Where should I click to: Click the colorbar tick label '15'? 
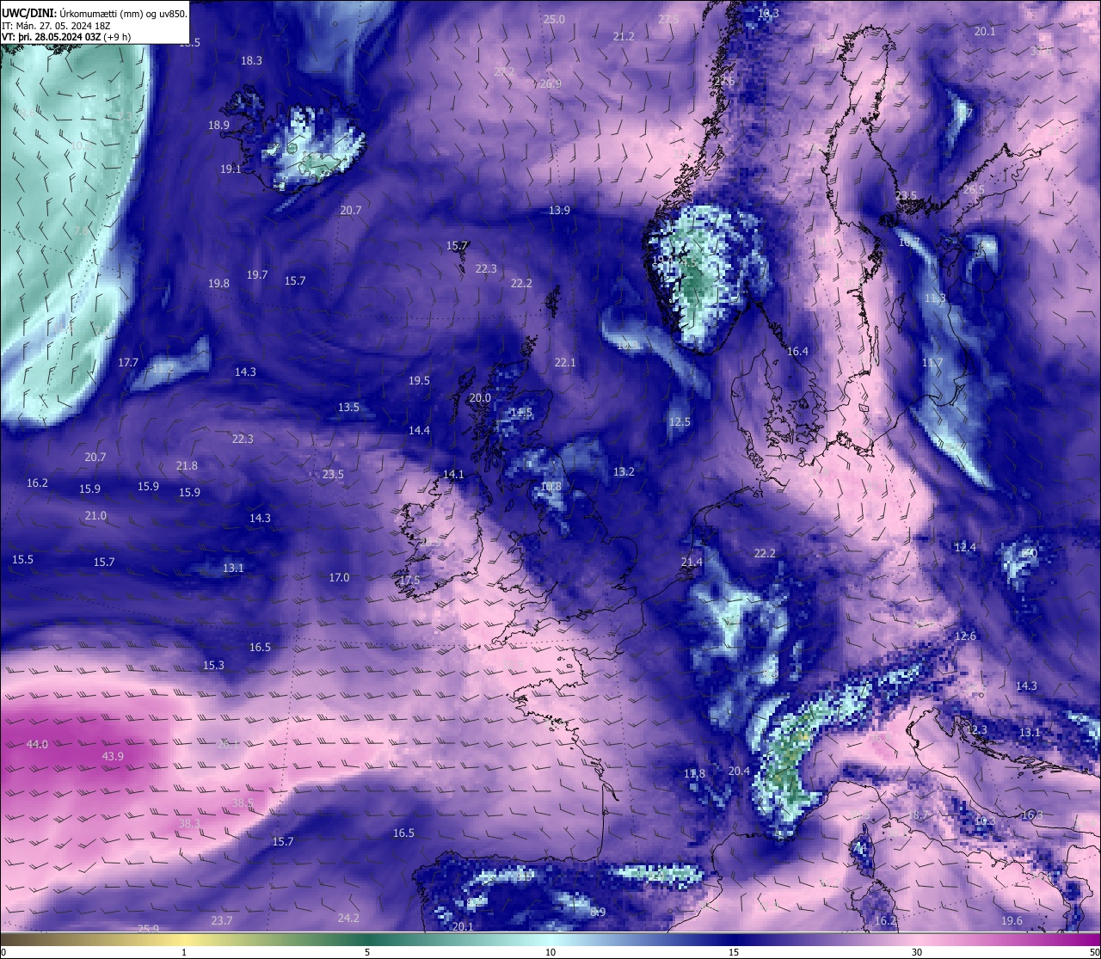734,952
